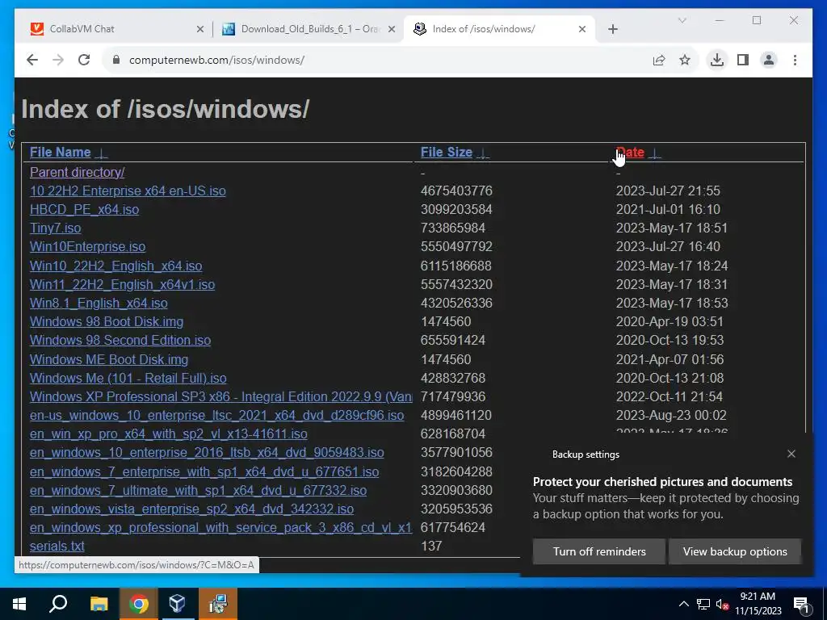Image resolution: width=827 pixels, height=620 pixels.
Task: Reload the current page
Action: 84,60
